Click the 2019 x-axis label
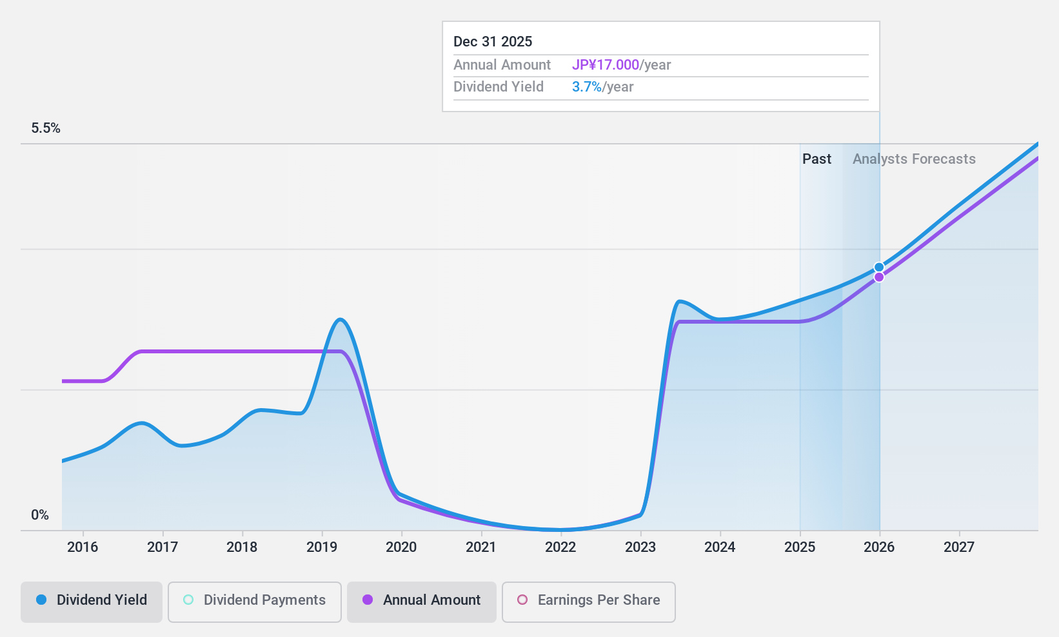 (322, 547)
